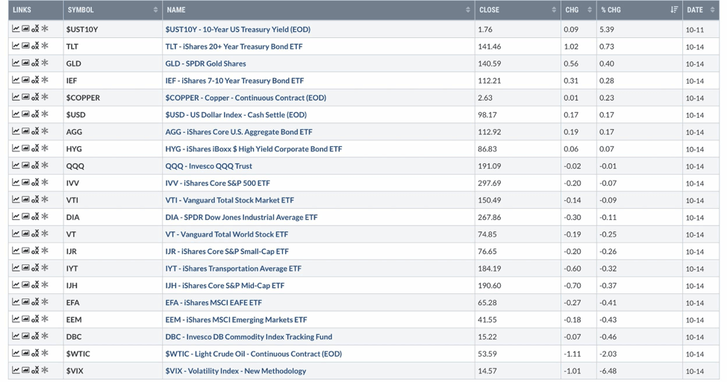The width and height of the screenshot is (727, 382).
Task: Open QQQ Invesco QQQ Trust link
Action: [209, 166]
